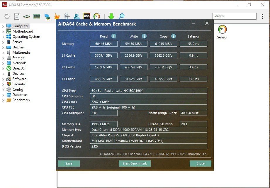Click CPU Type field 6C+8c Raptor Lake-HX
The image size is (270, 188).
(149, 91)
